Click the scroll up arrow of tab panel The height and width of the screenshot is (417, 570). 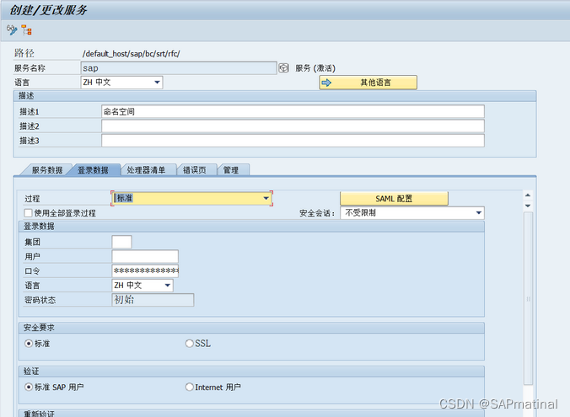[x=528, y=195]
